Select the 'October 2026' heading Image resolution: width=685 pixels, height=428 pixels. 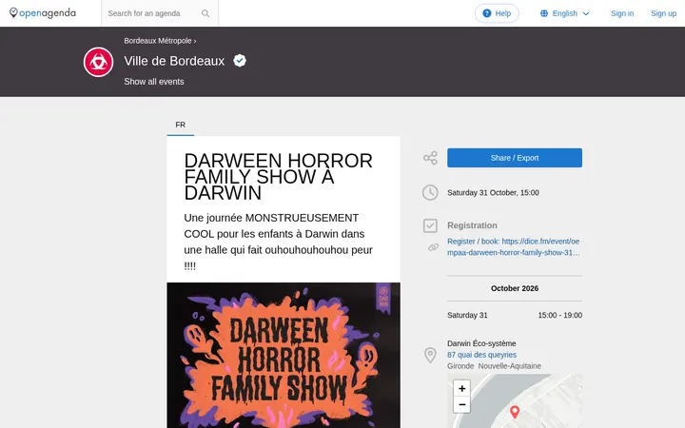[515, 288]
